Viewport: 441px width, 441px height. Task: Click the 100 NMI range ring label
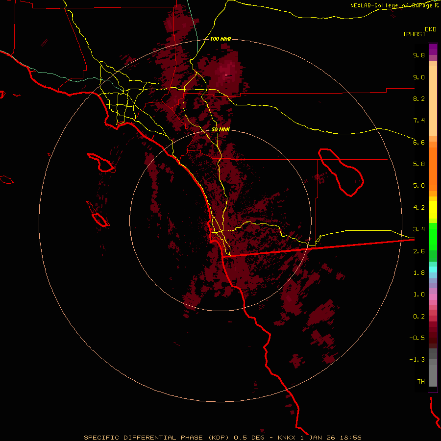[x=220, y=39]
